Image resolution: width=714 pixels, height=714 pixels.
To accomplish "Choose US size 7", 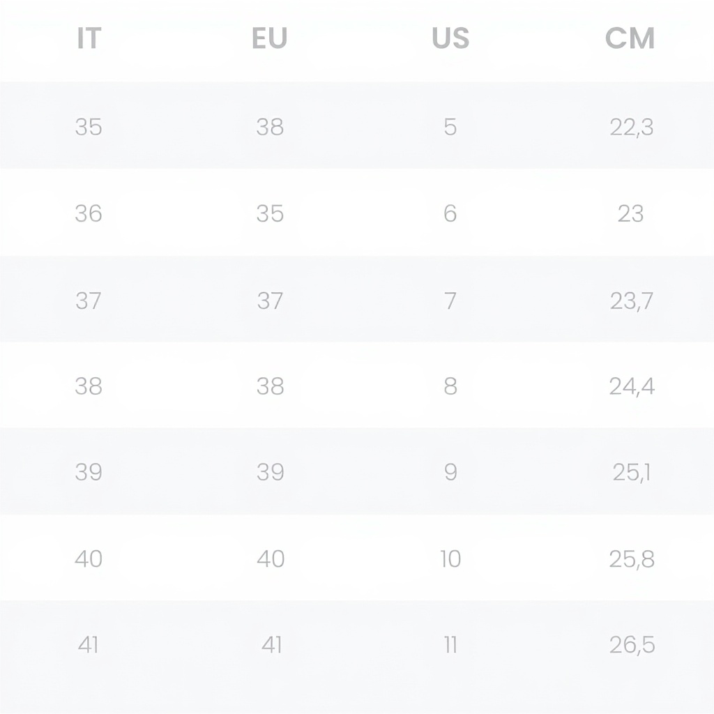I will (x=450, y=301).
